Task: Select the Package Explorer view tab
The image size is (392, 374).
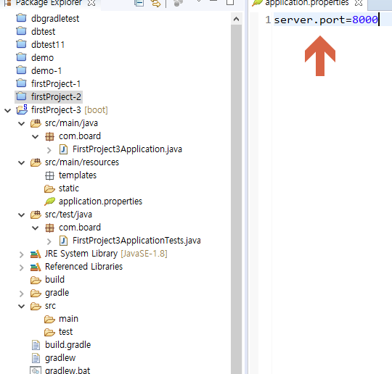Action: (x=49, y=3)
